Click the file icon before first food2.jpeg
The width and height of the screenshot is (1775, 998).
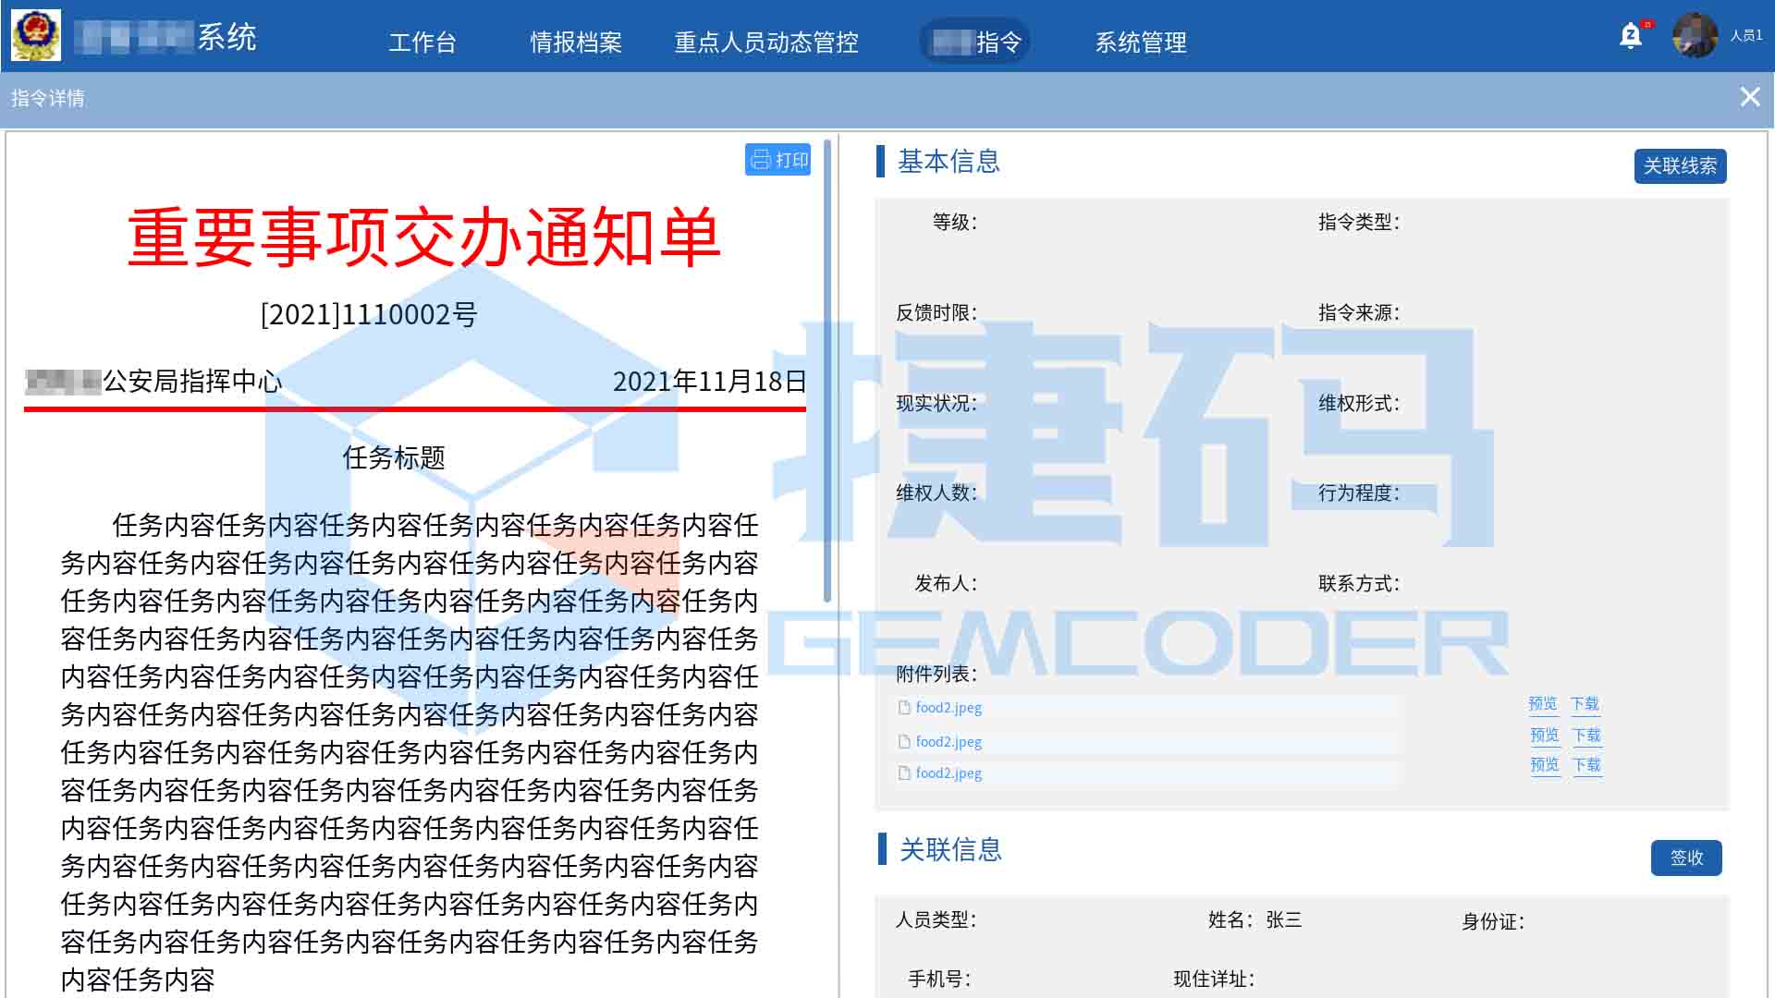pyautogui.click(x=903, y=706)
